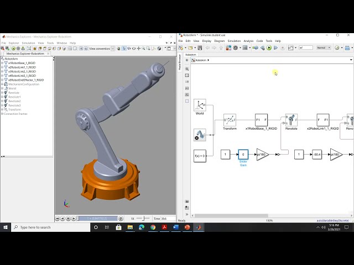Click the taskbar search box
The height and width of the screenshot is (265, 354).
50,227
